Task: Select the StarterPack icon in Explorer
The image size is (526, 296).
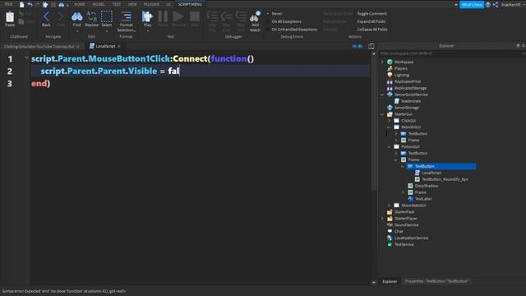Action: (390, 212)
